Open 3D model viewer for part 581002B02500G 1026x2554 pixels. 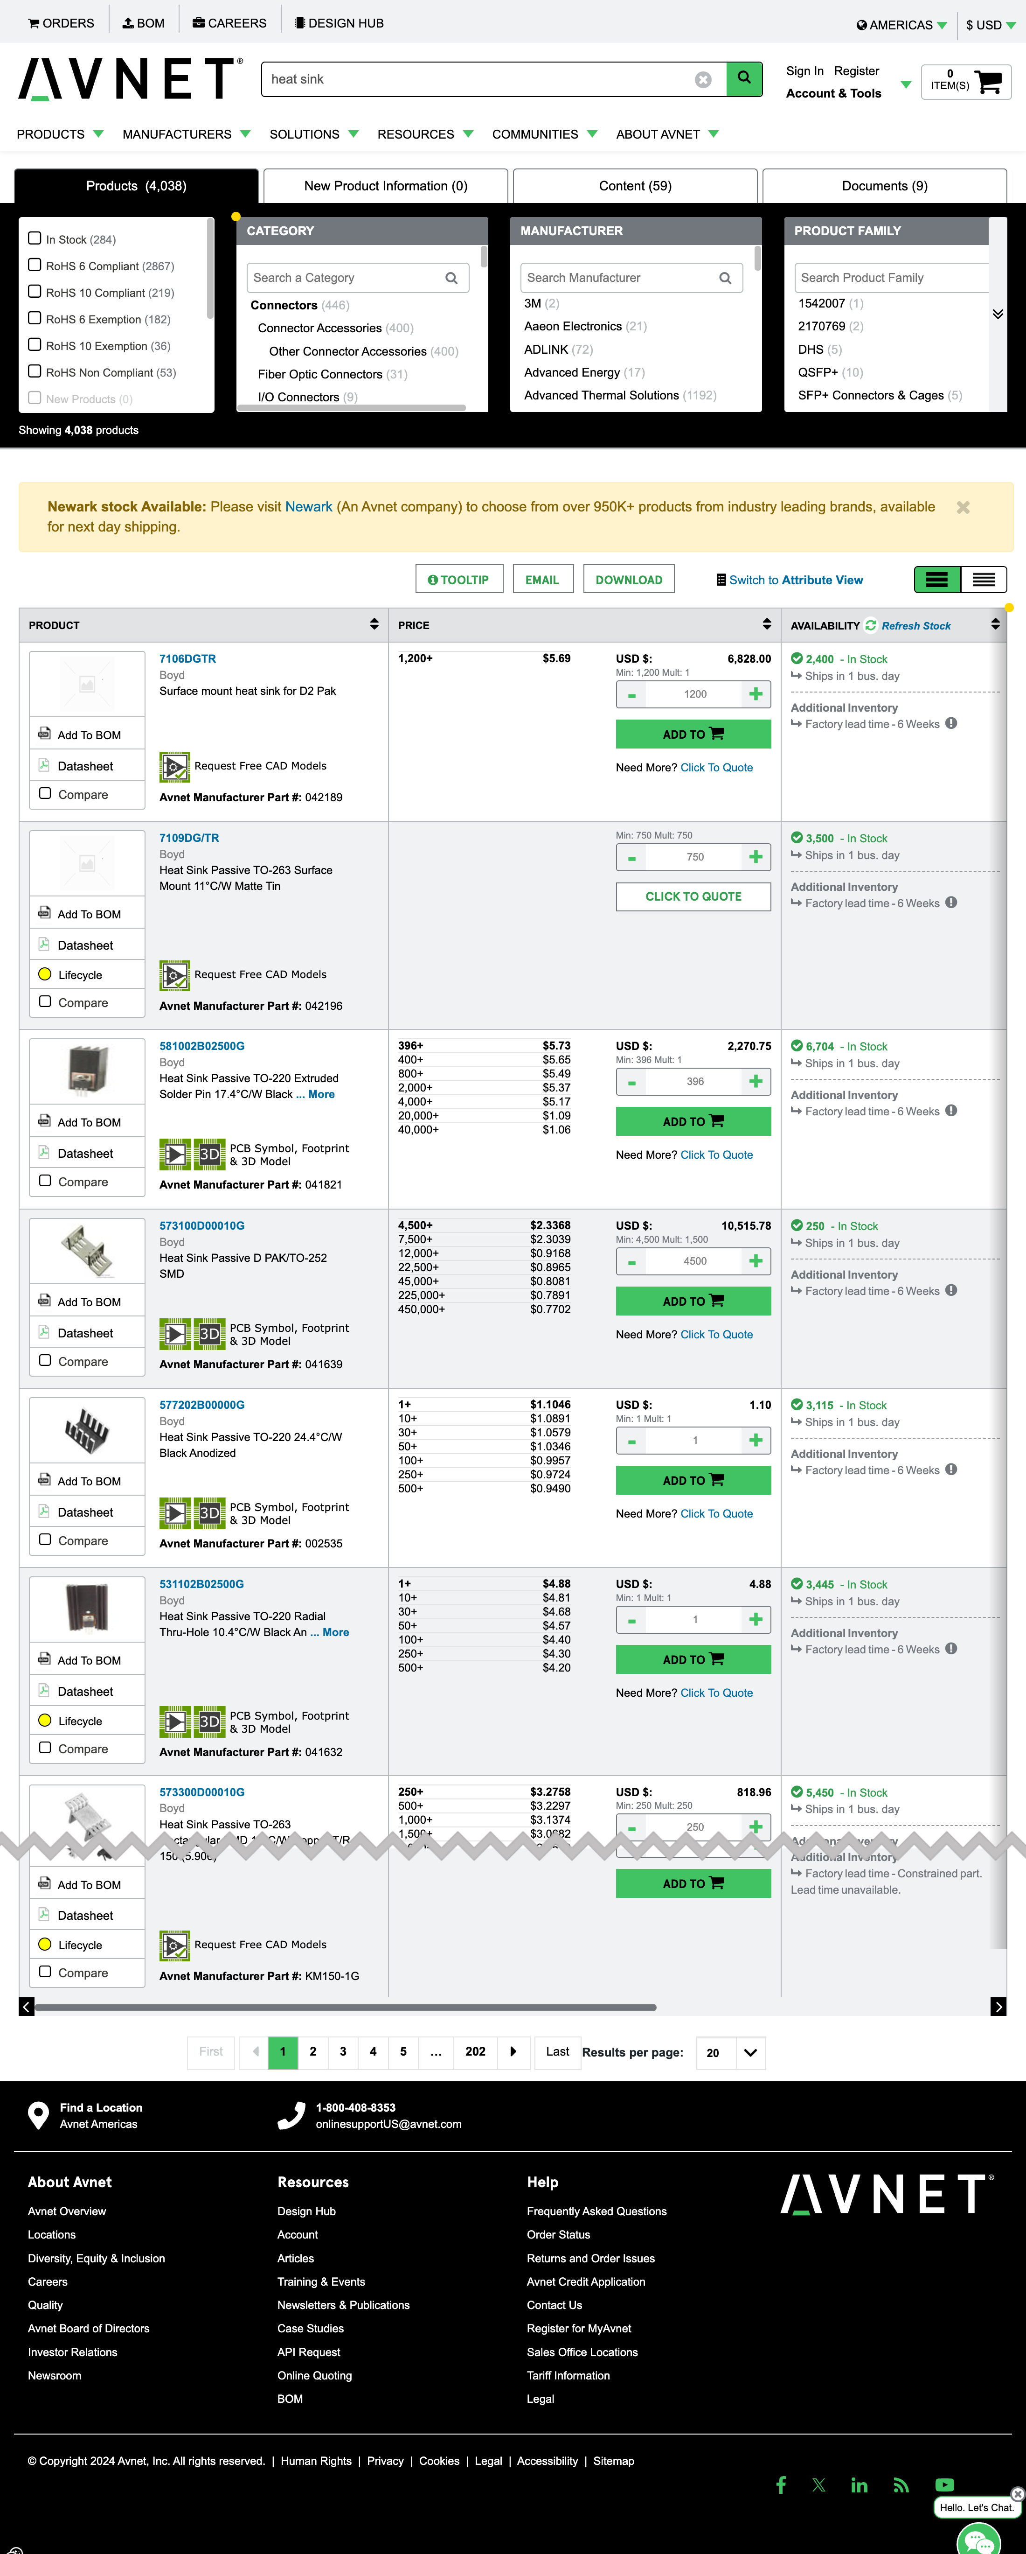click(209, 1154)
